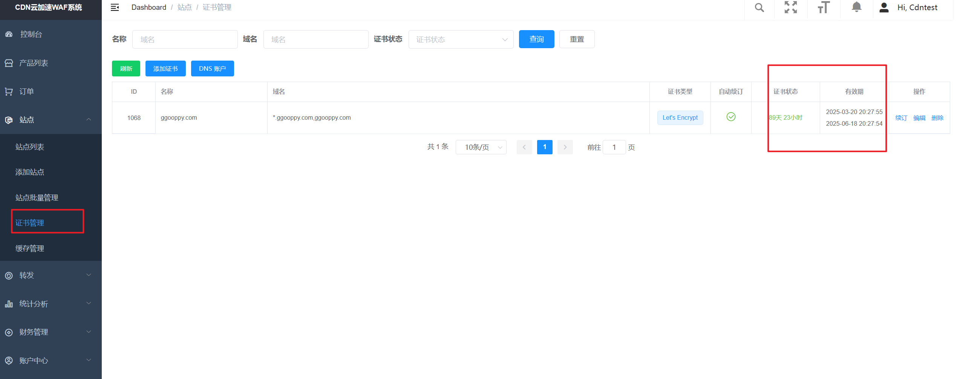This screenshot has width=960, height=379.
Task: Open the 证书状态 filter dropdown
Action: tap(461, 40)
